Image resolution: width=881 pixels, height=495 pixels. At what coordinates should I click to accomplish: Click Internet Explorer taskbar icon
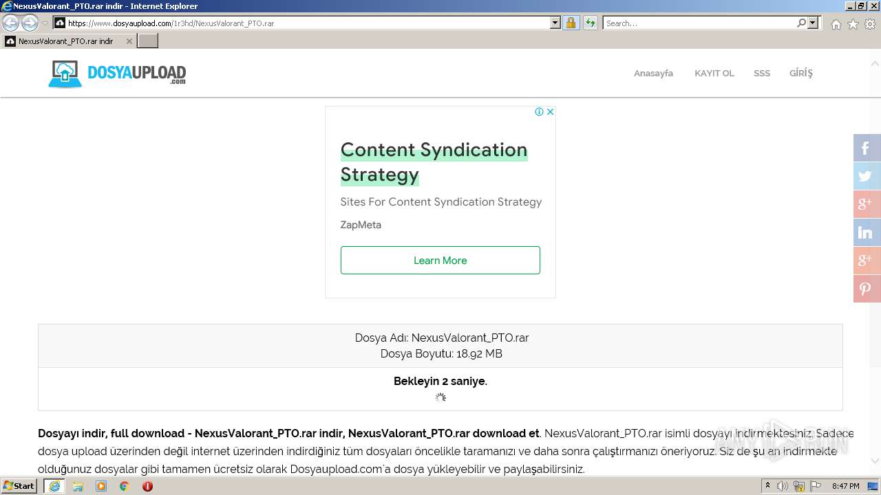pyautogui.click(x=54, y=486)
